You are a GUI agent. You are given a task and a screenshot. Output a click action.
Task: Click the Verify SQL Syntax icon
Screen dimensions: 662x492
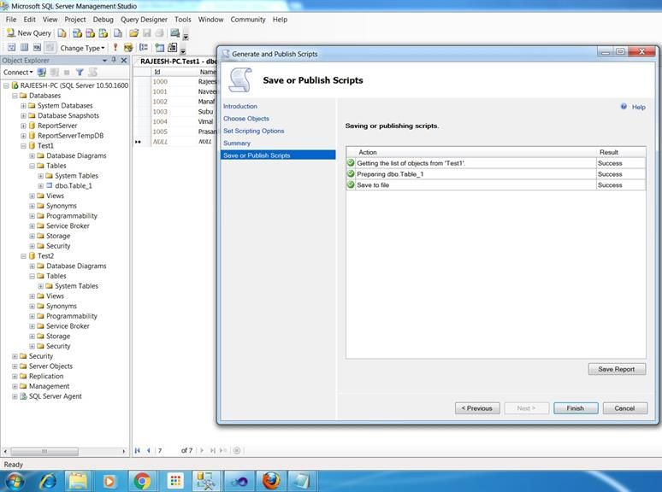[128, 48]
